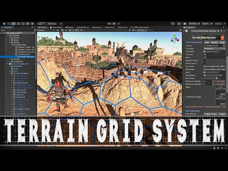Click the plus icon in the Hierarchy
The height and width of the screenshot is (171, 228).
click(2, 30)
